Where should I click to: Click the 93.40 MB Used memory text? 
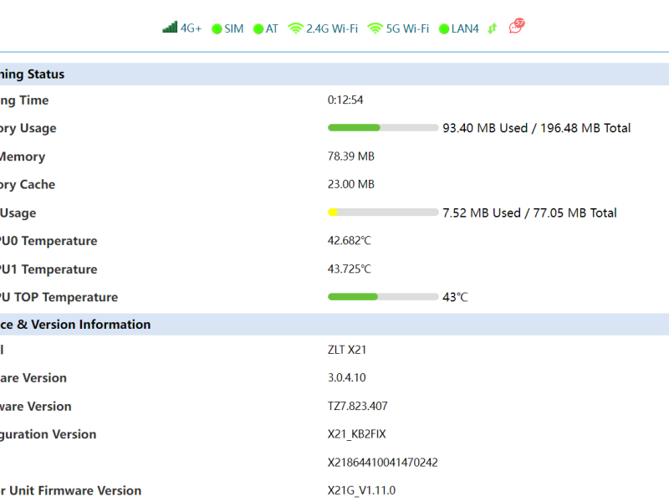point(485,128)
